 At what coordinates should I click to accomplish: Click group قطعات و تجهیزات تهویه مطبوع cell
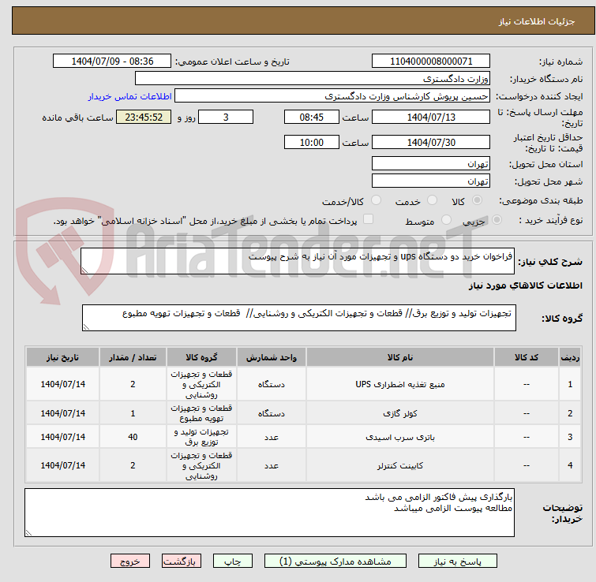tap(201, 413)
